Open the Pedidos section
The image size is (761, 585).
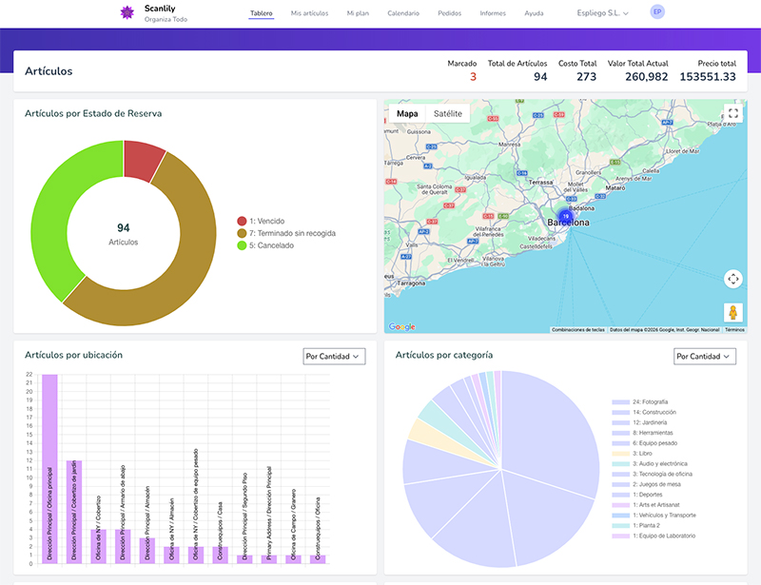[449, 13]
